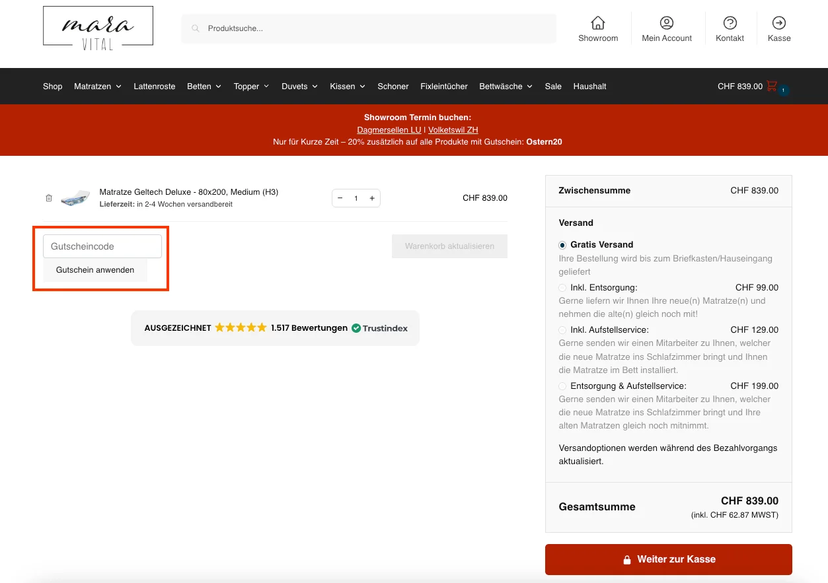The height and width of the screenshot is (583, 828).
Task: Remove the Geltech Deluxe mattress with the trash icon
Action: click(x=48, y=197)
